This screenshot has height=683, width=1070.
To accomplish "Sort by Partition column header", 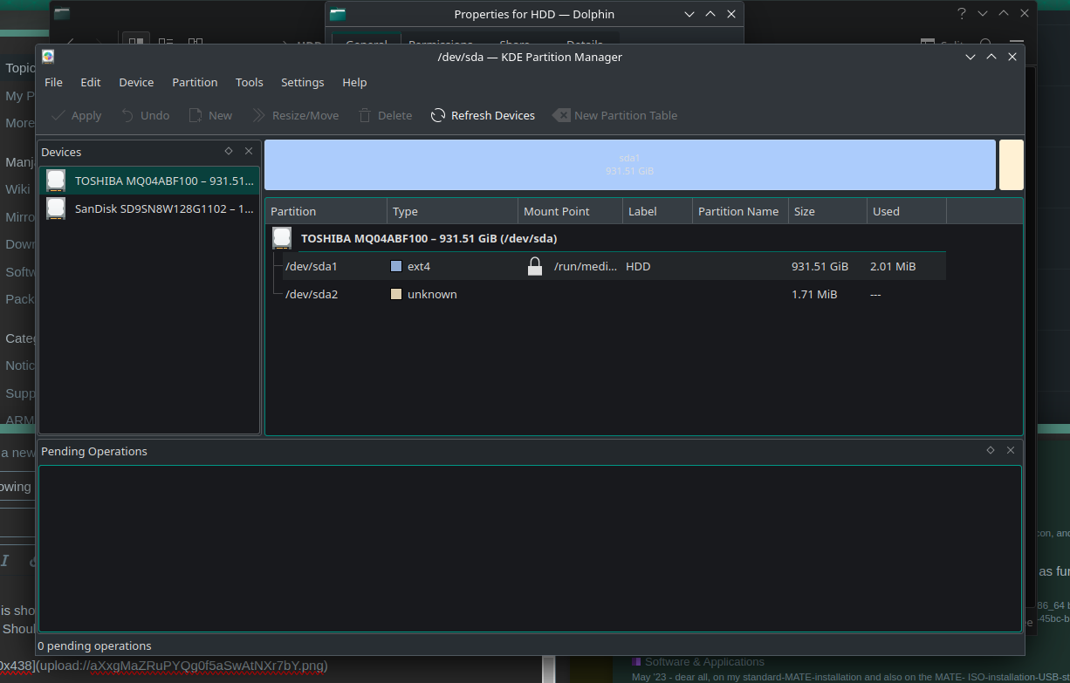I will point(326,211).
